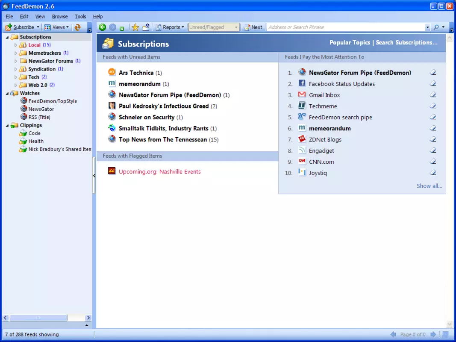This screenshot has height=342, width=456.
Task: Expand the Web 2.0 folder
Action: 16,85
